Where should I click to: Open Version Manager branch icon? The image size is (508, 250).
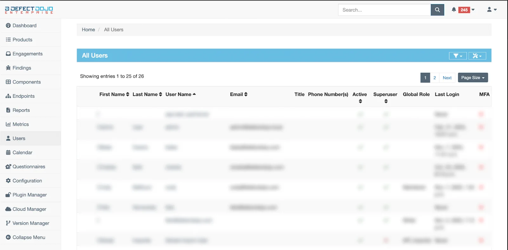click(8, 223)
